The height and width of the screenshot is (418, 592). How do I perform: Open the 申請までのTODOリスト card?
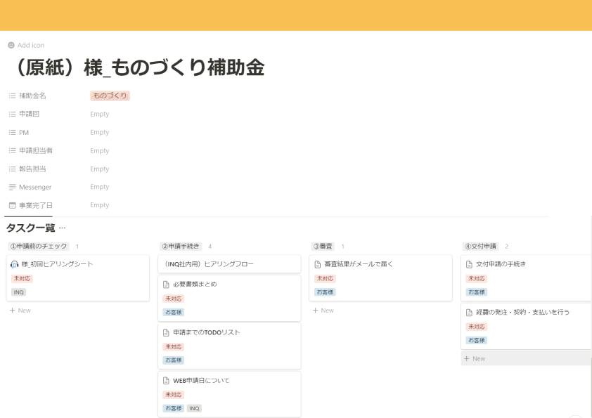[x=229, y=346]
